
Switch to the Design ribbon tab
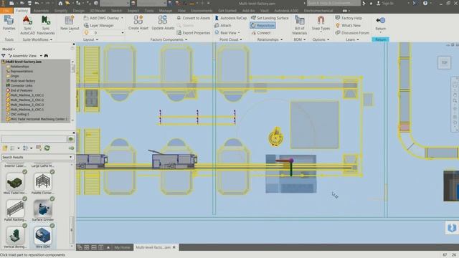(x=78, y=11)
